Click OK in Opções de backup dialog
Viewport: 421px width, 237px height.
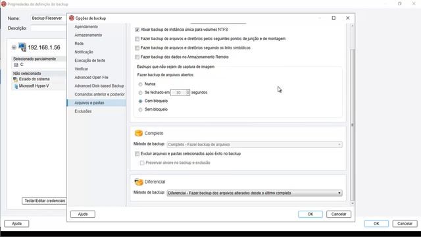pyautogui.click(x=310, y=214)
